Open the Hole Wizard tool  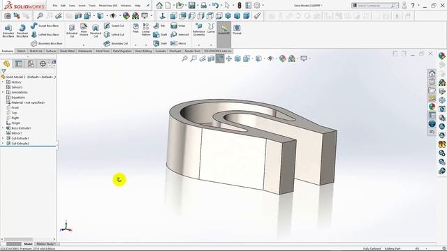(x=84, y=30)
